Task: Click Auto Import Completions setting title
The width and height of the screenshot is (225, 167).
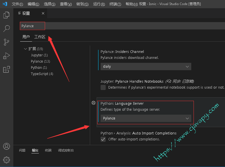Action: (139, 133)
